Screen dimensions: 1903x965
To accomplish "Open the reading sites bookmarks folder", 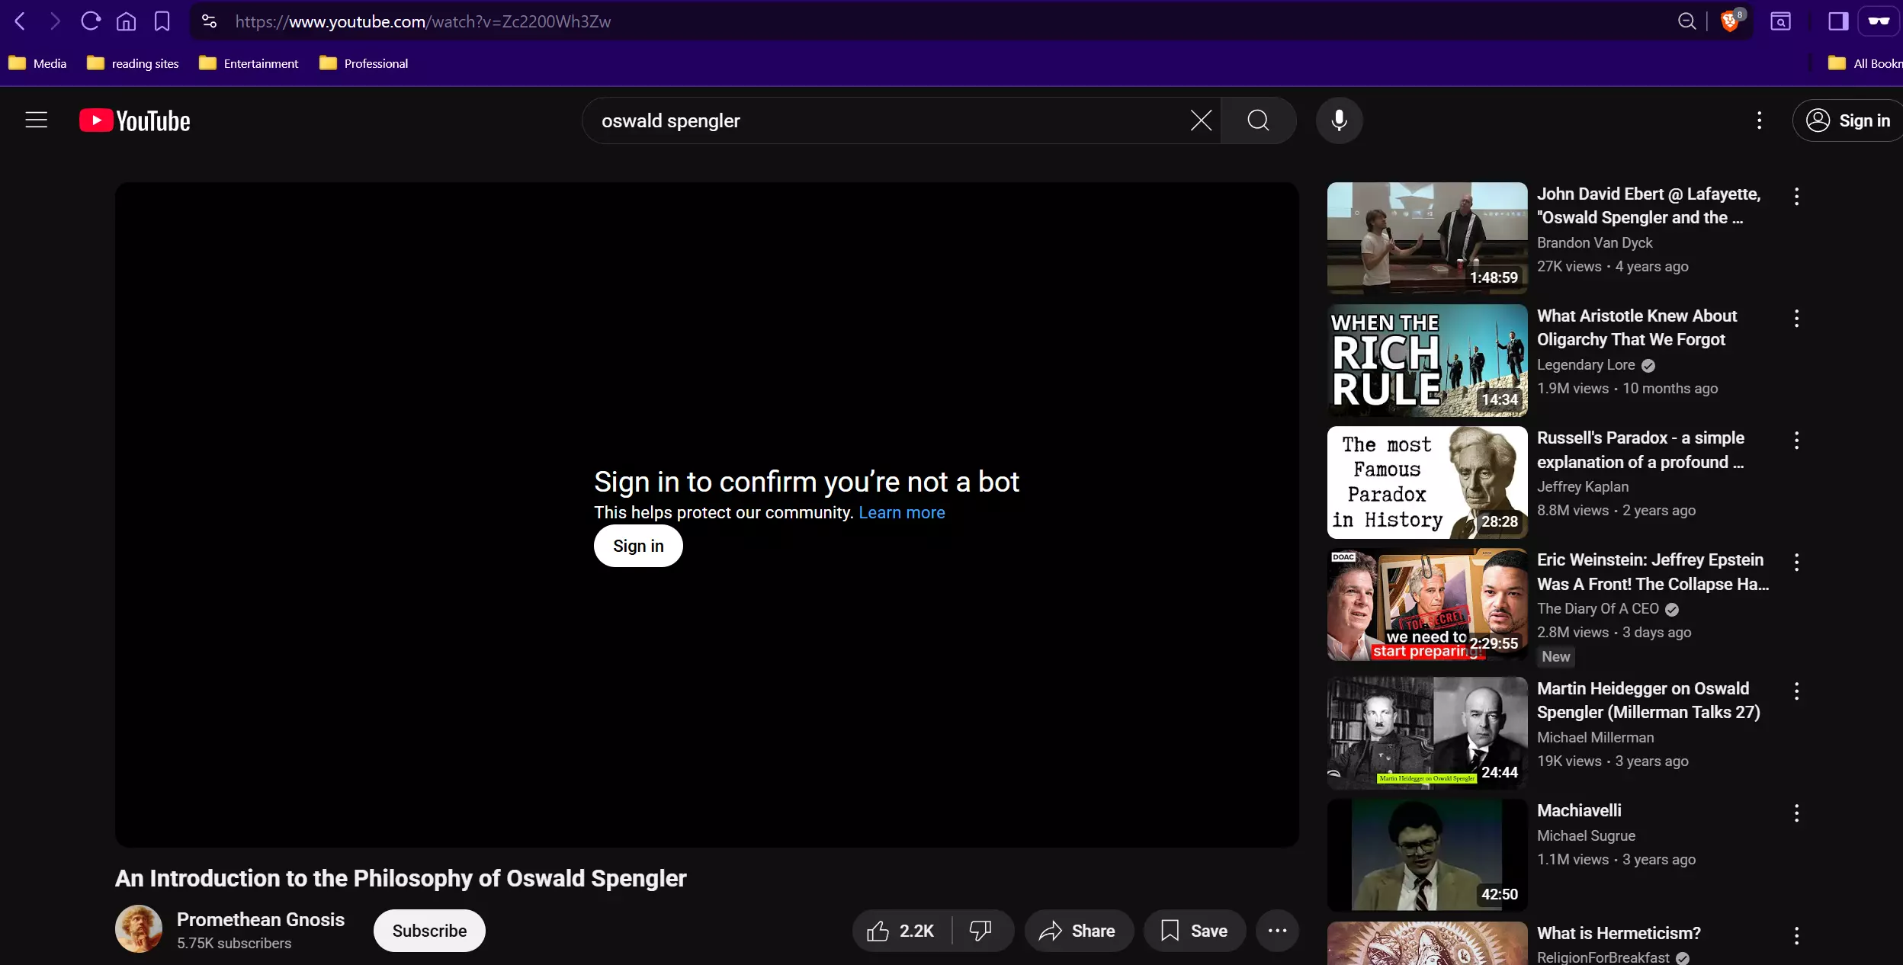I will click(x=133, y=63).
